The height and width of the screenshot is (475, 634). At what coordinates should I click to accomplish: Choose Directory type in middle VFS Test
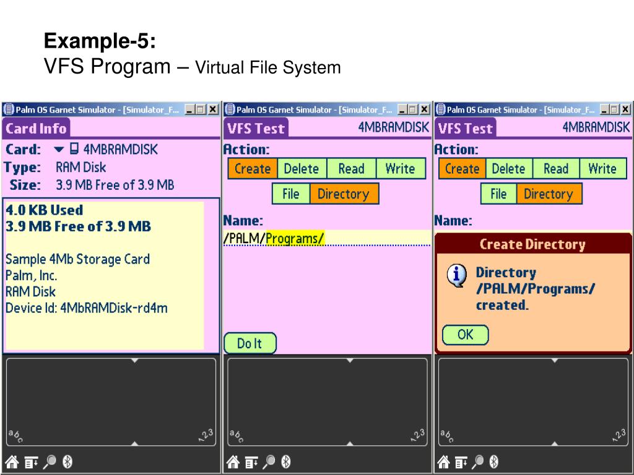[344, 194]
